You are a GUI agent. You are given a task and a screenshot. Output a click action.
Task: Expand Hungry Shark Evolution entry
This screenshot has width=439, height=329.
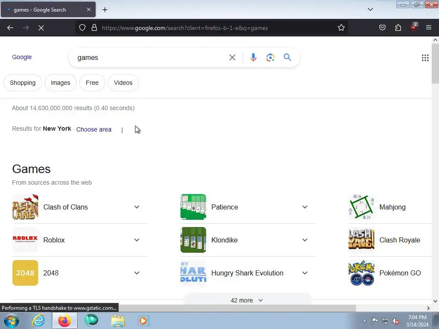tap(305, 273)
